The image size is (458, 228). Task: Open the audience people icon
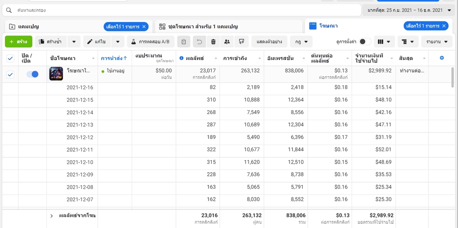227,42
